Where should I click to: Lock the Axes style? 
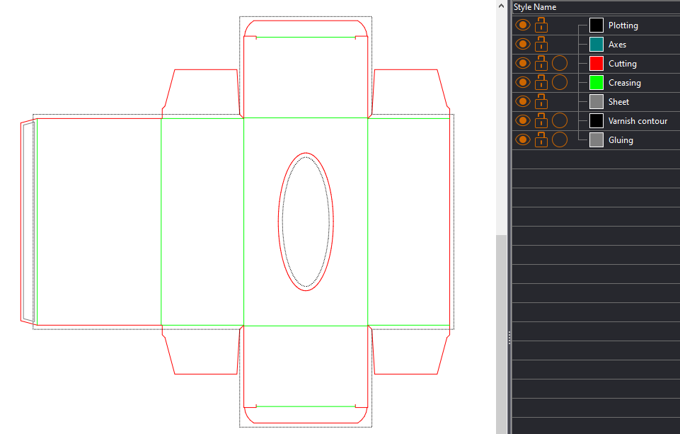(x=541, y=45)
